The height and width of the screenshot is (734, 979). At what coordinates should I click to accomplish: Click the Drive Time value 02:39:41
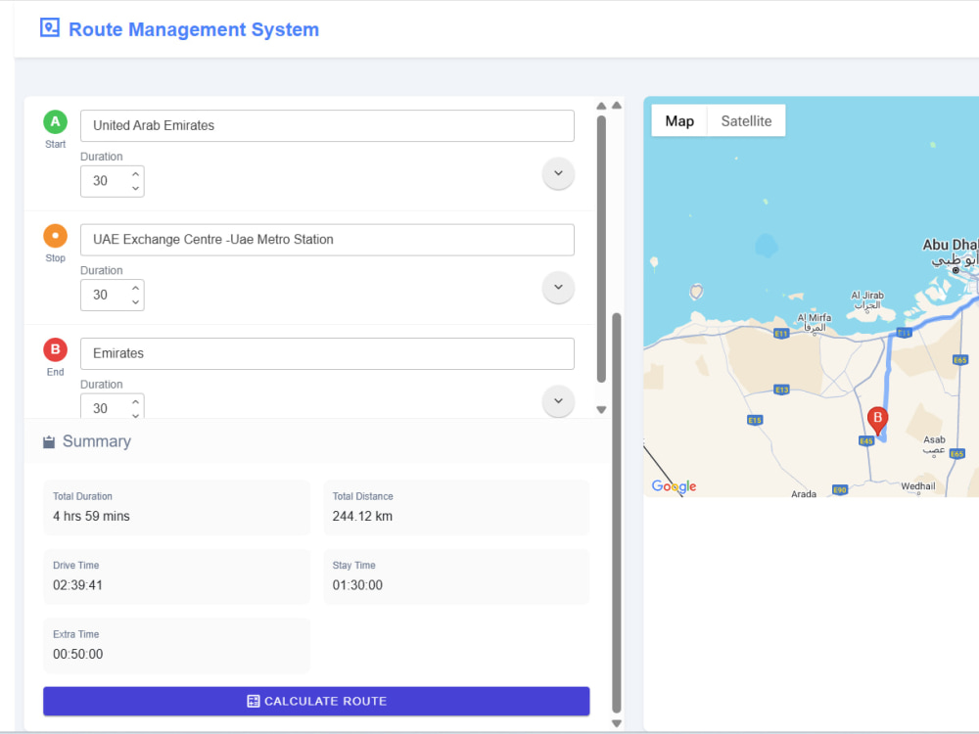coord(77,585)
